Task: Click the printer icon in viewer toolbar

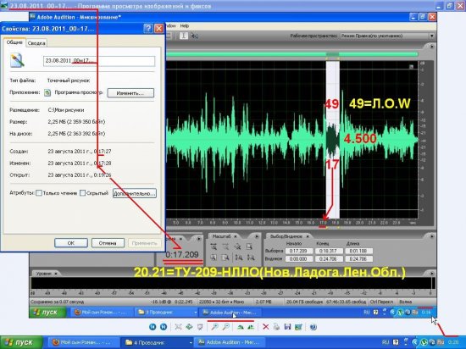Action: 276,327
